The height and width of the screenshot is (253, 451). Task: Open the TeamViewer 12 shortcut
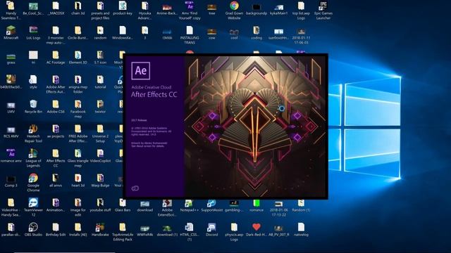pos(33,207)
